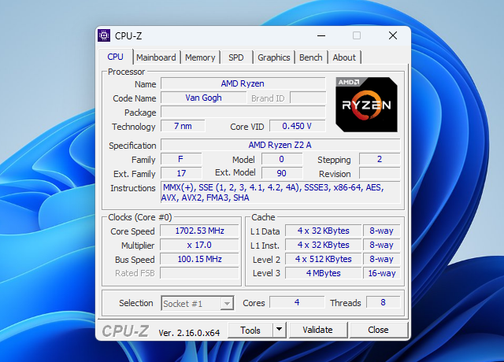Viewport: 504px width, 362px height.
Task: Click the Core Speed value field
Action: point(200,231)
